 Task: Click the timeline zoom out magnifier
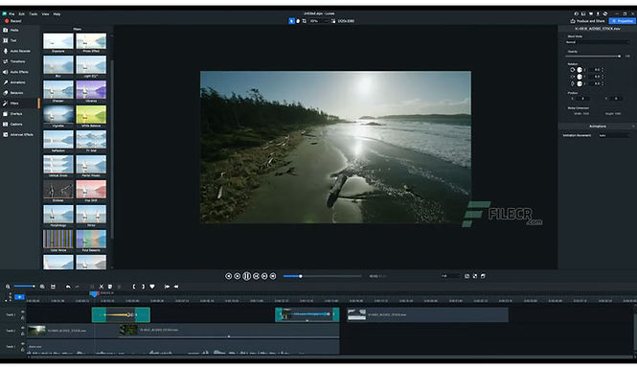pyautogui.click(x=8, y=287)
